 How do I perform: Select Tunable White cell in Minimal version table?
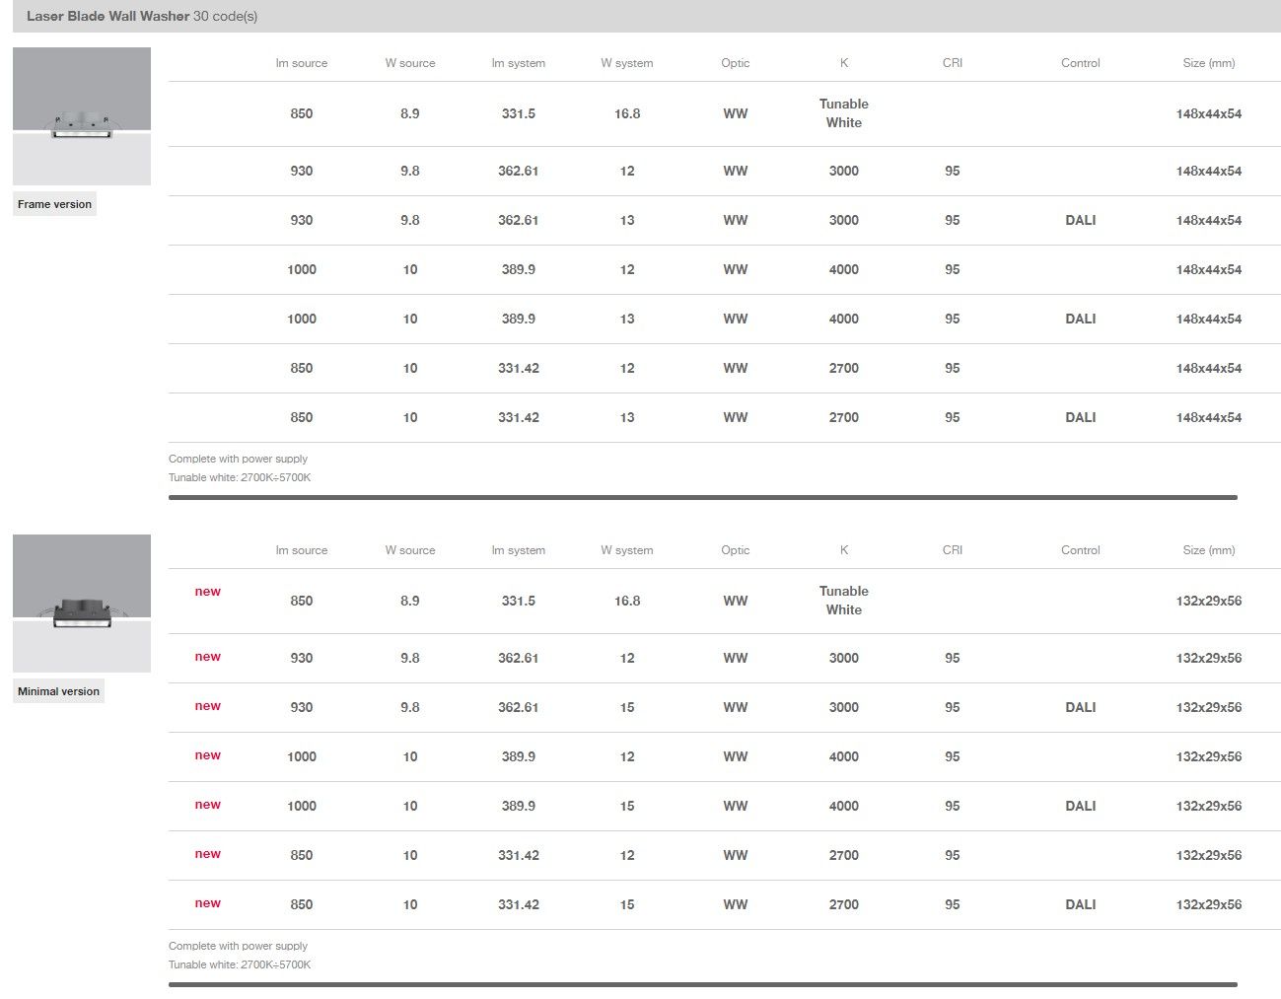[843, 601]
